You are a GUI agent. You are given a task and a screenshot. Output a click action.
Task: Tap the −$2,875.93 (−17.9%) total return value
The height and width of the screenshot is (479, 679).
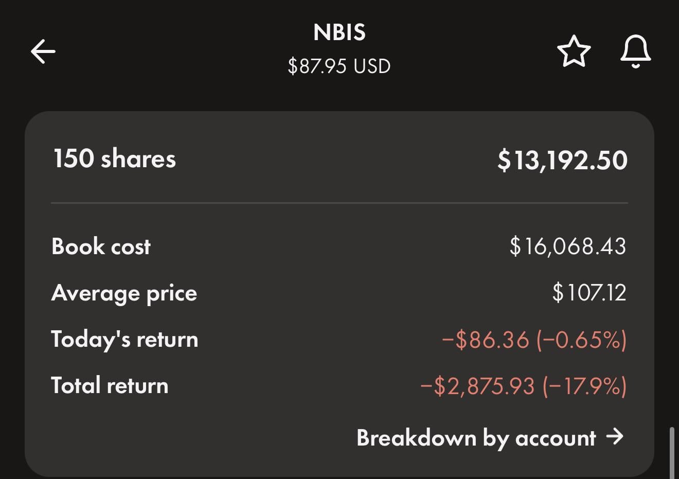[523, 386]
